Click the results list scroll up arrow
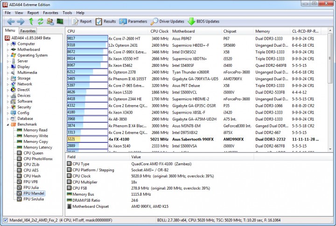The height and width of the screenshot is (226, 336). tap(330, 31)
